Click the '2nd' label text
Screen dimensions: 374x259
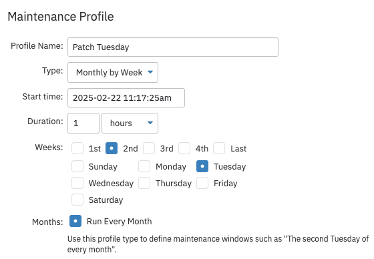click(130, 149)
